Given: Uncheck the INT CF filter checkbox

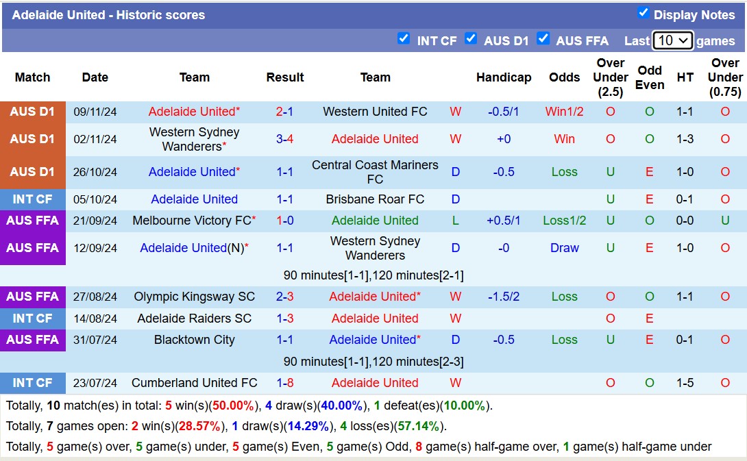Looking at the screenshot, I should [x=404, y=39].
